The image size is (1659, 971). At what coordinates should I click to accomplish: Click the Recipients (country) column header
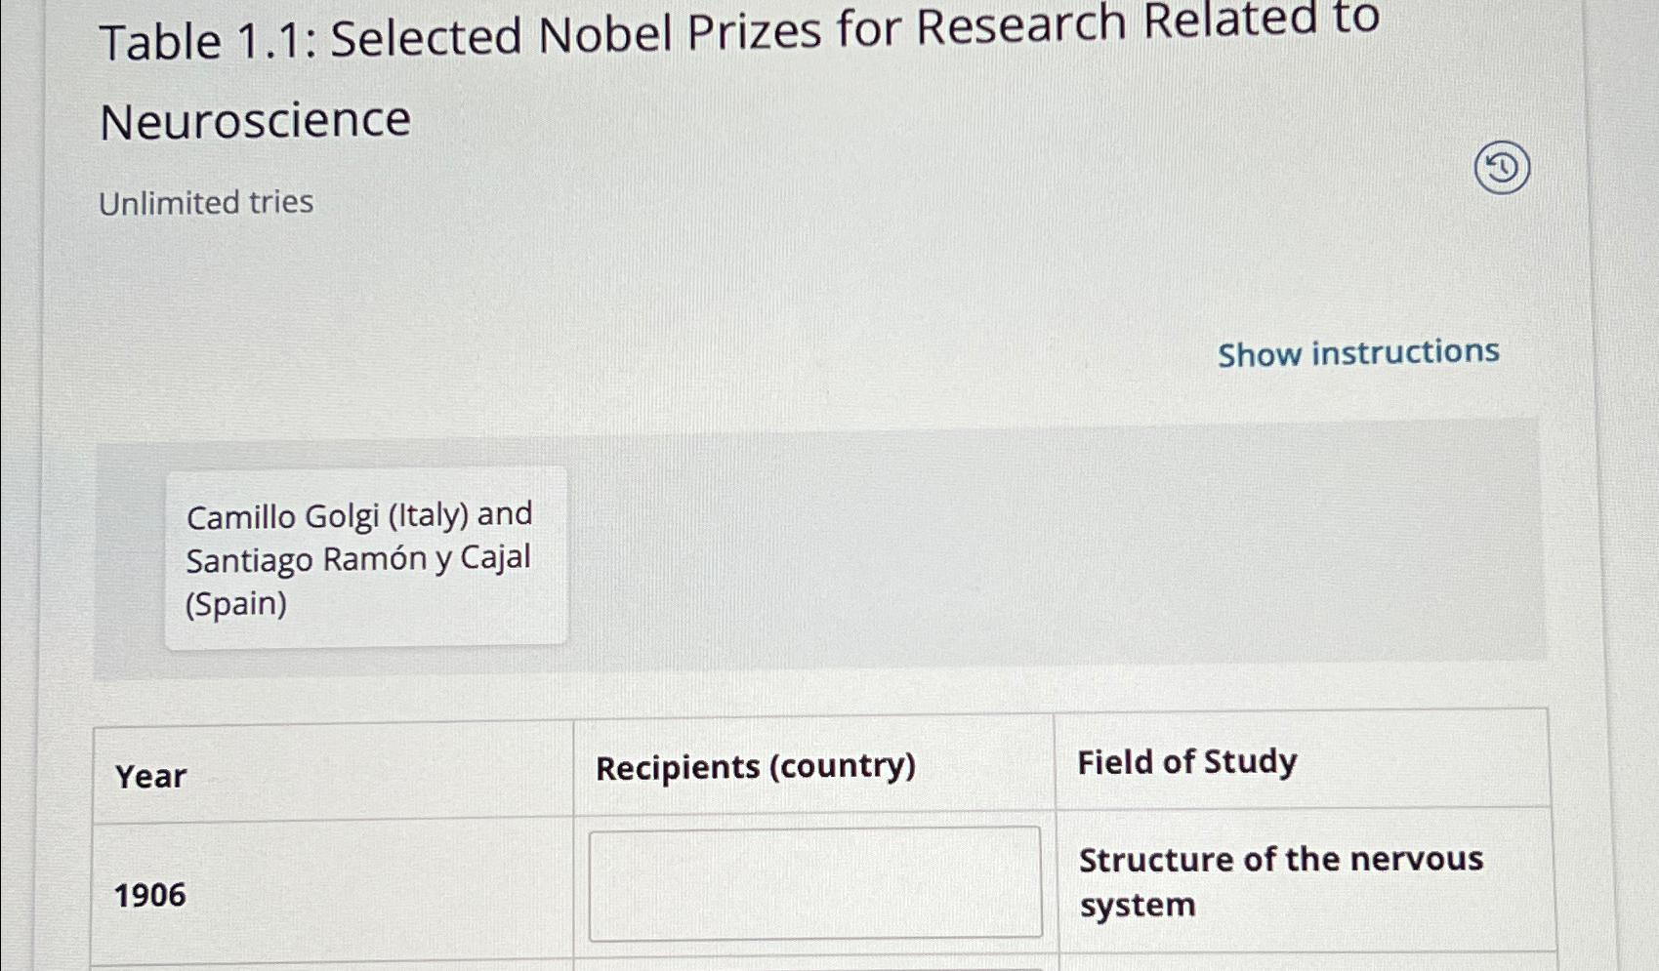pyautogui.click(x=756, y=767)
